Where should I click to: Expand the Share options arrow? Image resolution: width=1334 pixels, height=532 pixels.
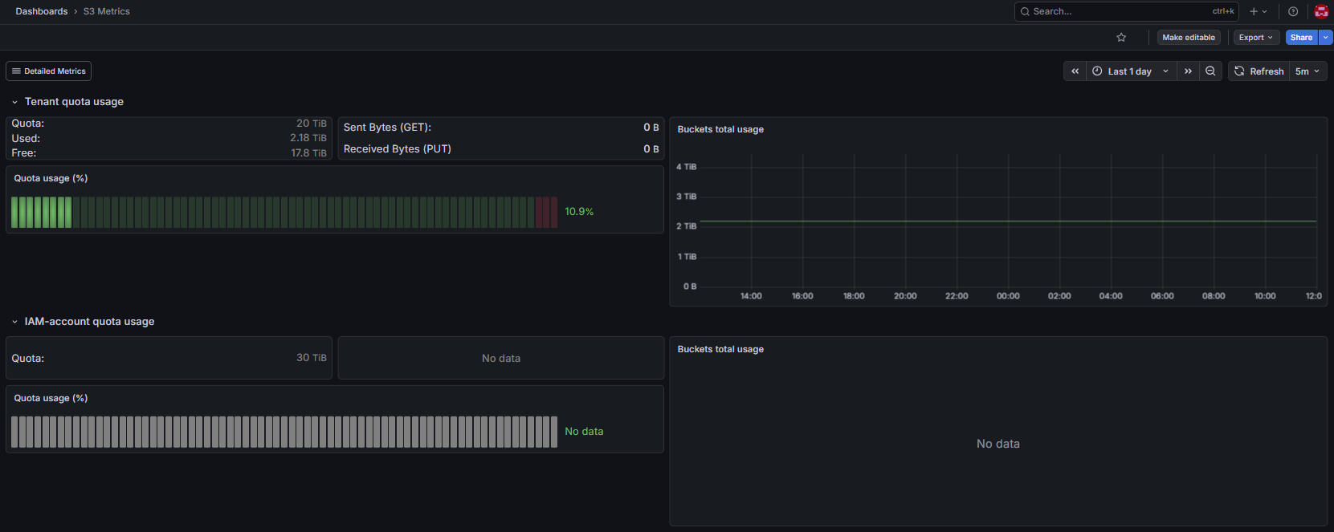tap(1326, 38)
